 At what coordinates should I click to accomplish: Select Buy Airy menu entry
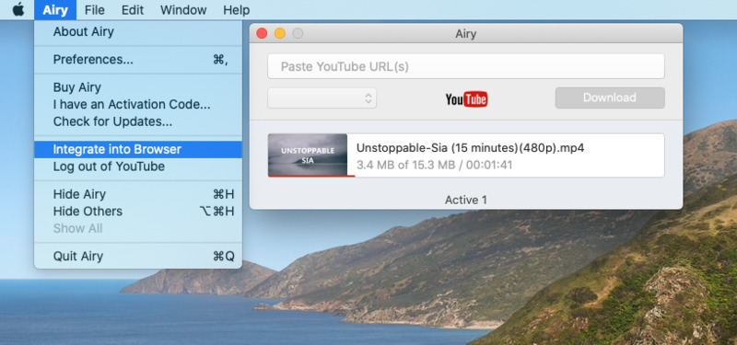click(138, 87)
